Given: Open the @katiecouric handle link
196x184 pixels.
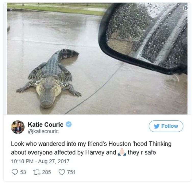Looking at the screenshot, I should tap(43, 131).
